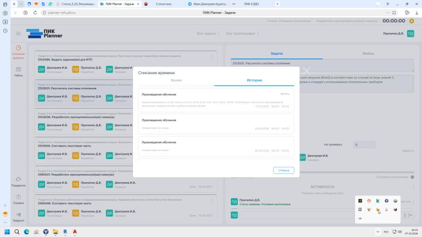This screenshot has height=237, width=422.
Task: Open the taskbar clock and date
Action: pyautogui.click(x=412, y=232)
